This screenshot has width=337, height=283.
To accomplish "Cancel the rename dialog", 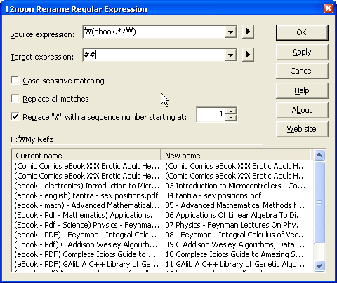I will 302,71.
